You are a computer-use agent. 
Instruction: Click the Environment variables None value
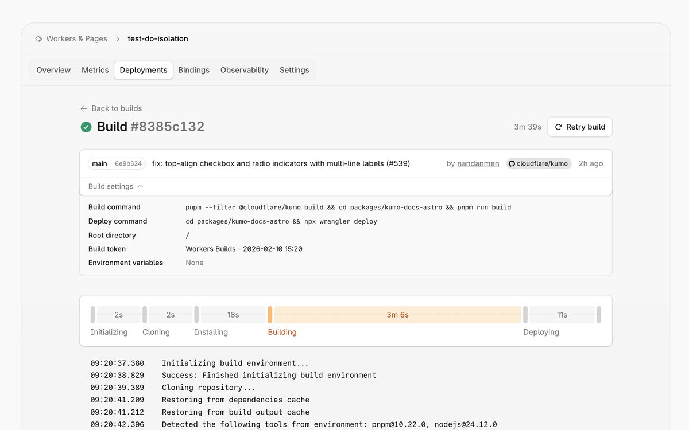coord(195,263)
